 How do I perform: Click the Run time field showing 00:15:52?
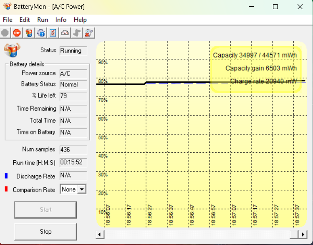[x=73, y=162]
